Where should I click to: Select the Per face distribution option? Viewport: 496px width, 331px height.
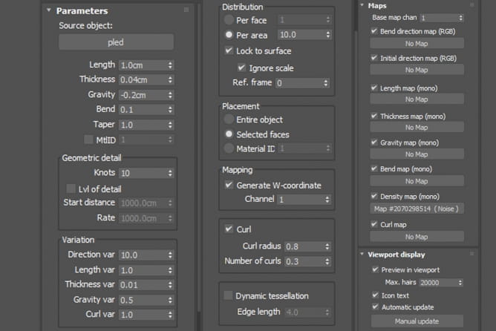click(x=229, y=20)
